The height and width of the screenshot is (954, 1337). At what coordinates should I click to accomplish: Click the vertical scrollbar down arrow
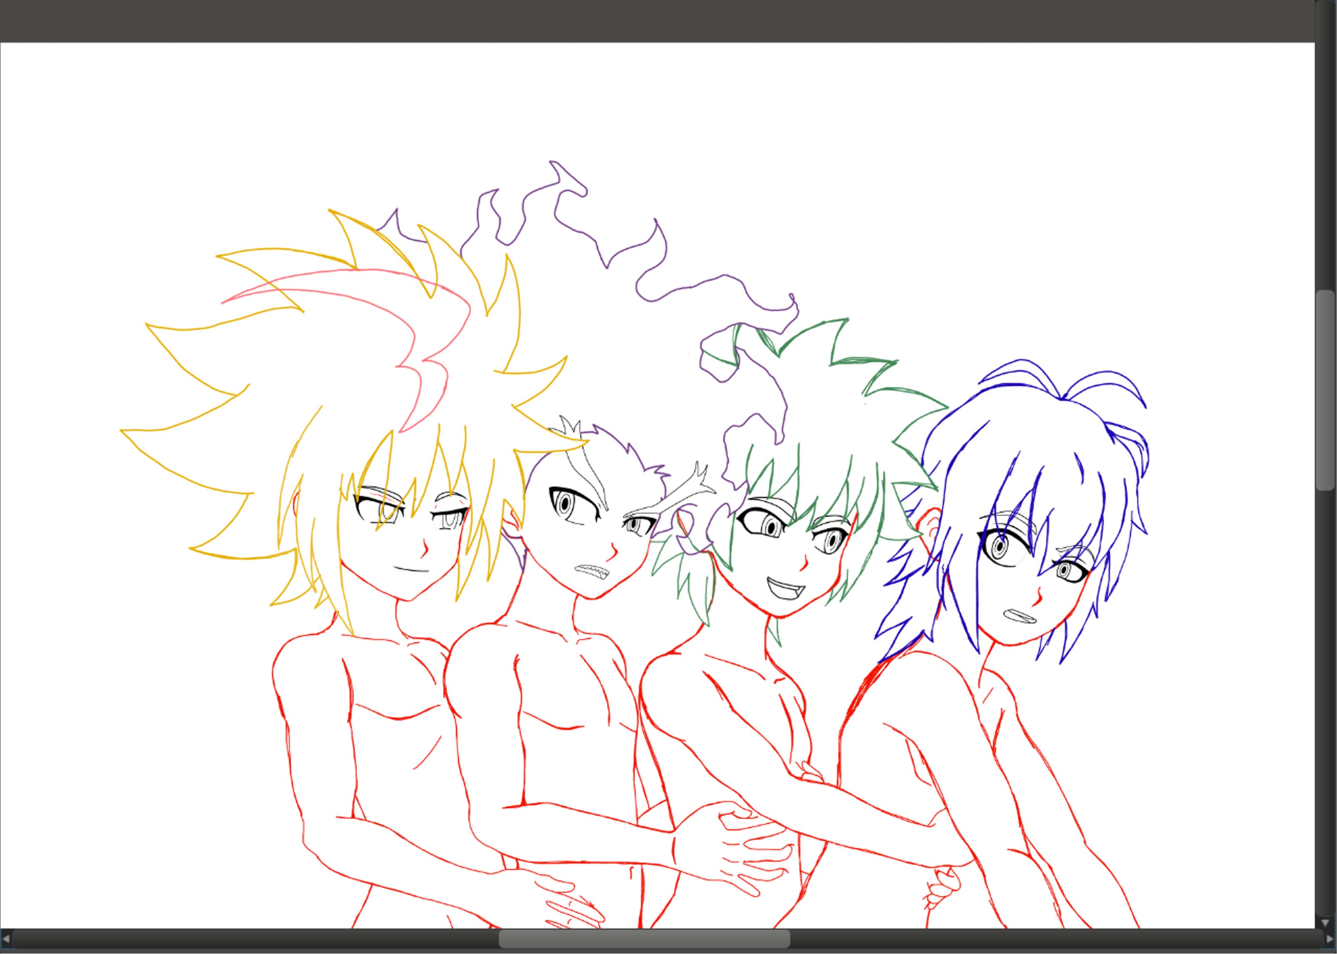click(1325, 924)
